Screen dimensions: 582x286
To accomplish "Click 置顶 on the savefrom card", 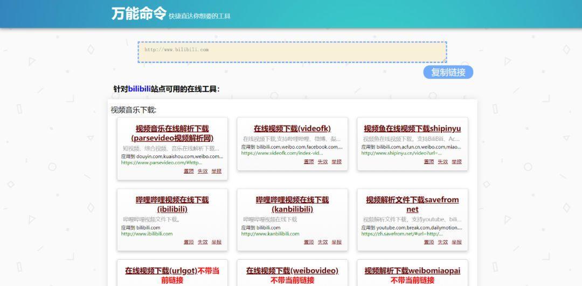I will (x=429, y=242).
